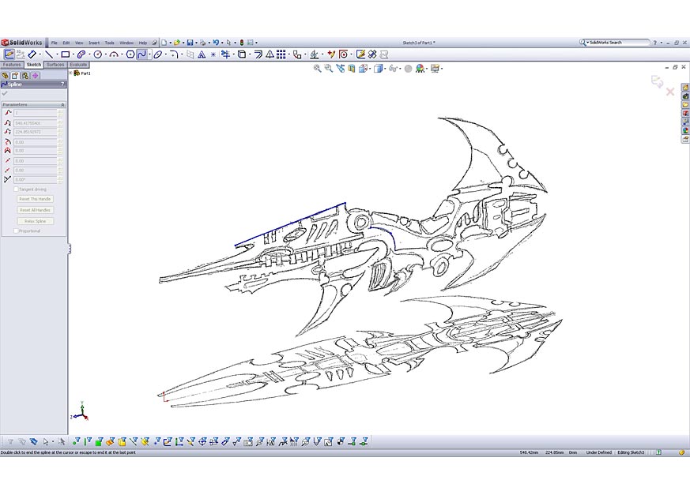Open the Tools menu
The height and width of the screenshot is (495, 690).
109,43
